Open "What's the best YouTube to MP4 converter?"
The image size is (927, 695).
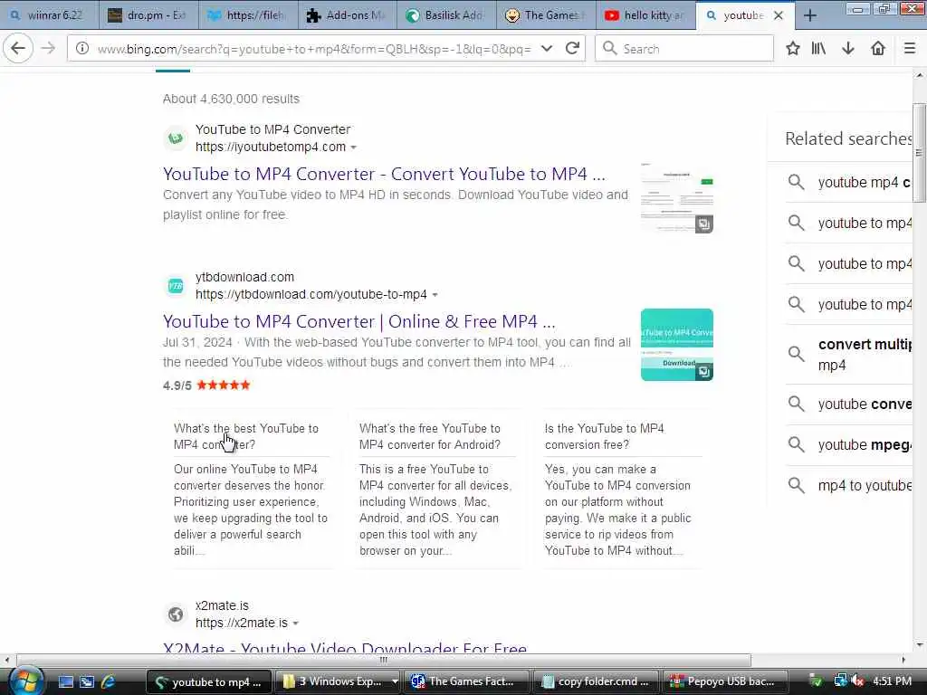[246, 436]
